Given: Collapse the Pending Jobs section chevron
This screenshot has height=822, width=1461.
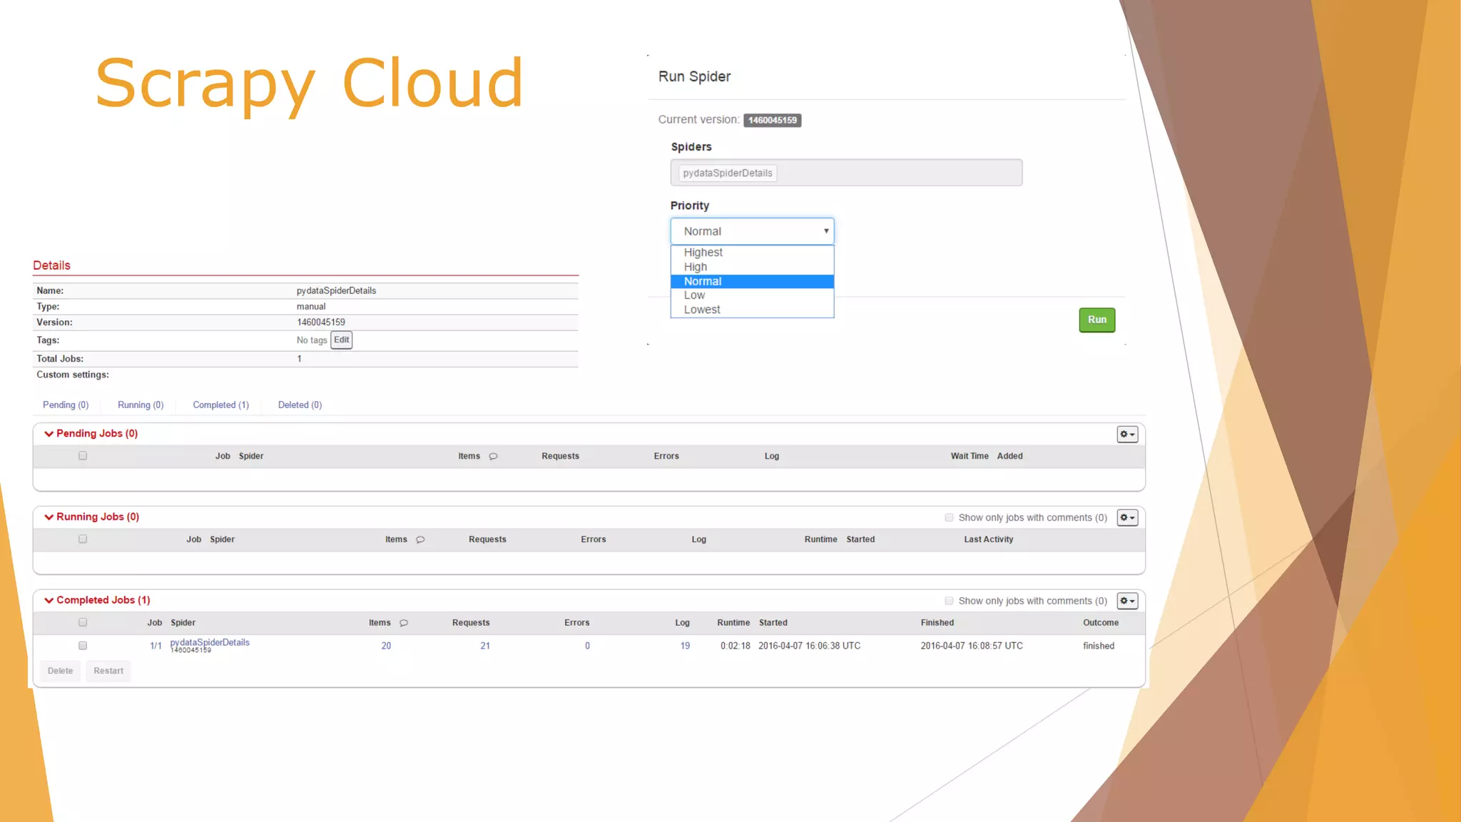Looking at the screenshot, I should click(x=49, y=434).
